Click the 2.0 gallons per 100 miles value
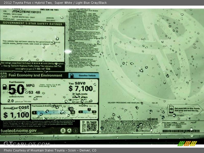 (x=11, y=101)
